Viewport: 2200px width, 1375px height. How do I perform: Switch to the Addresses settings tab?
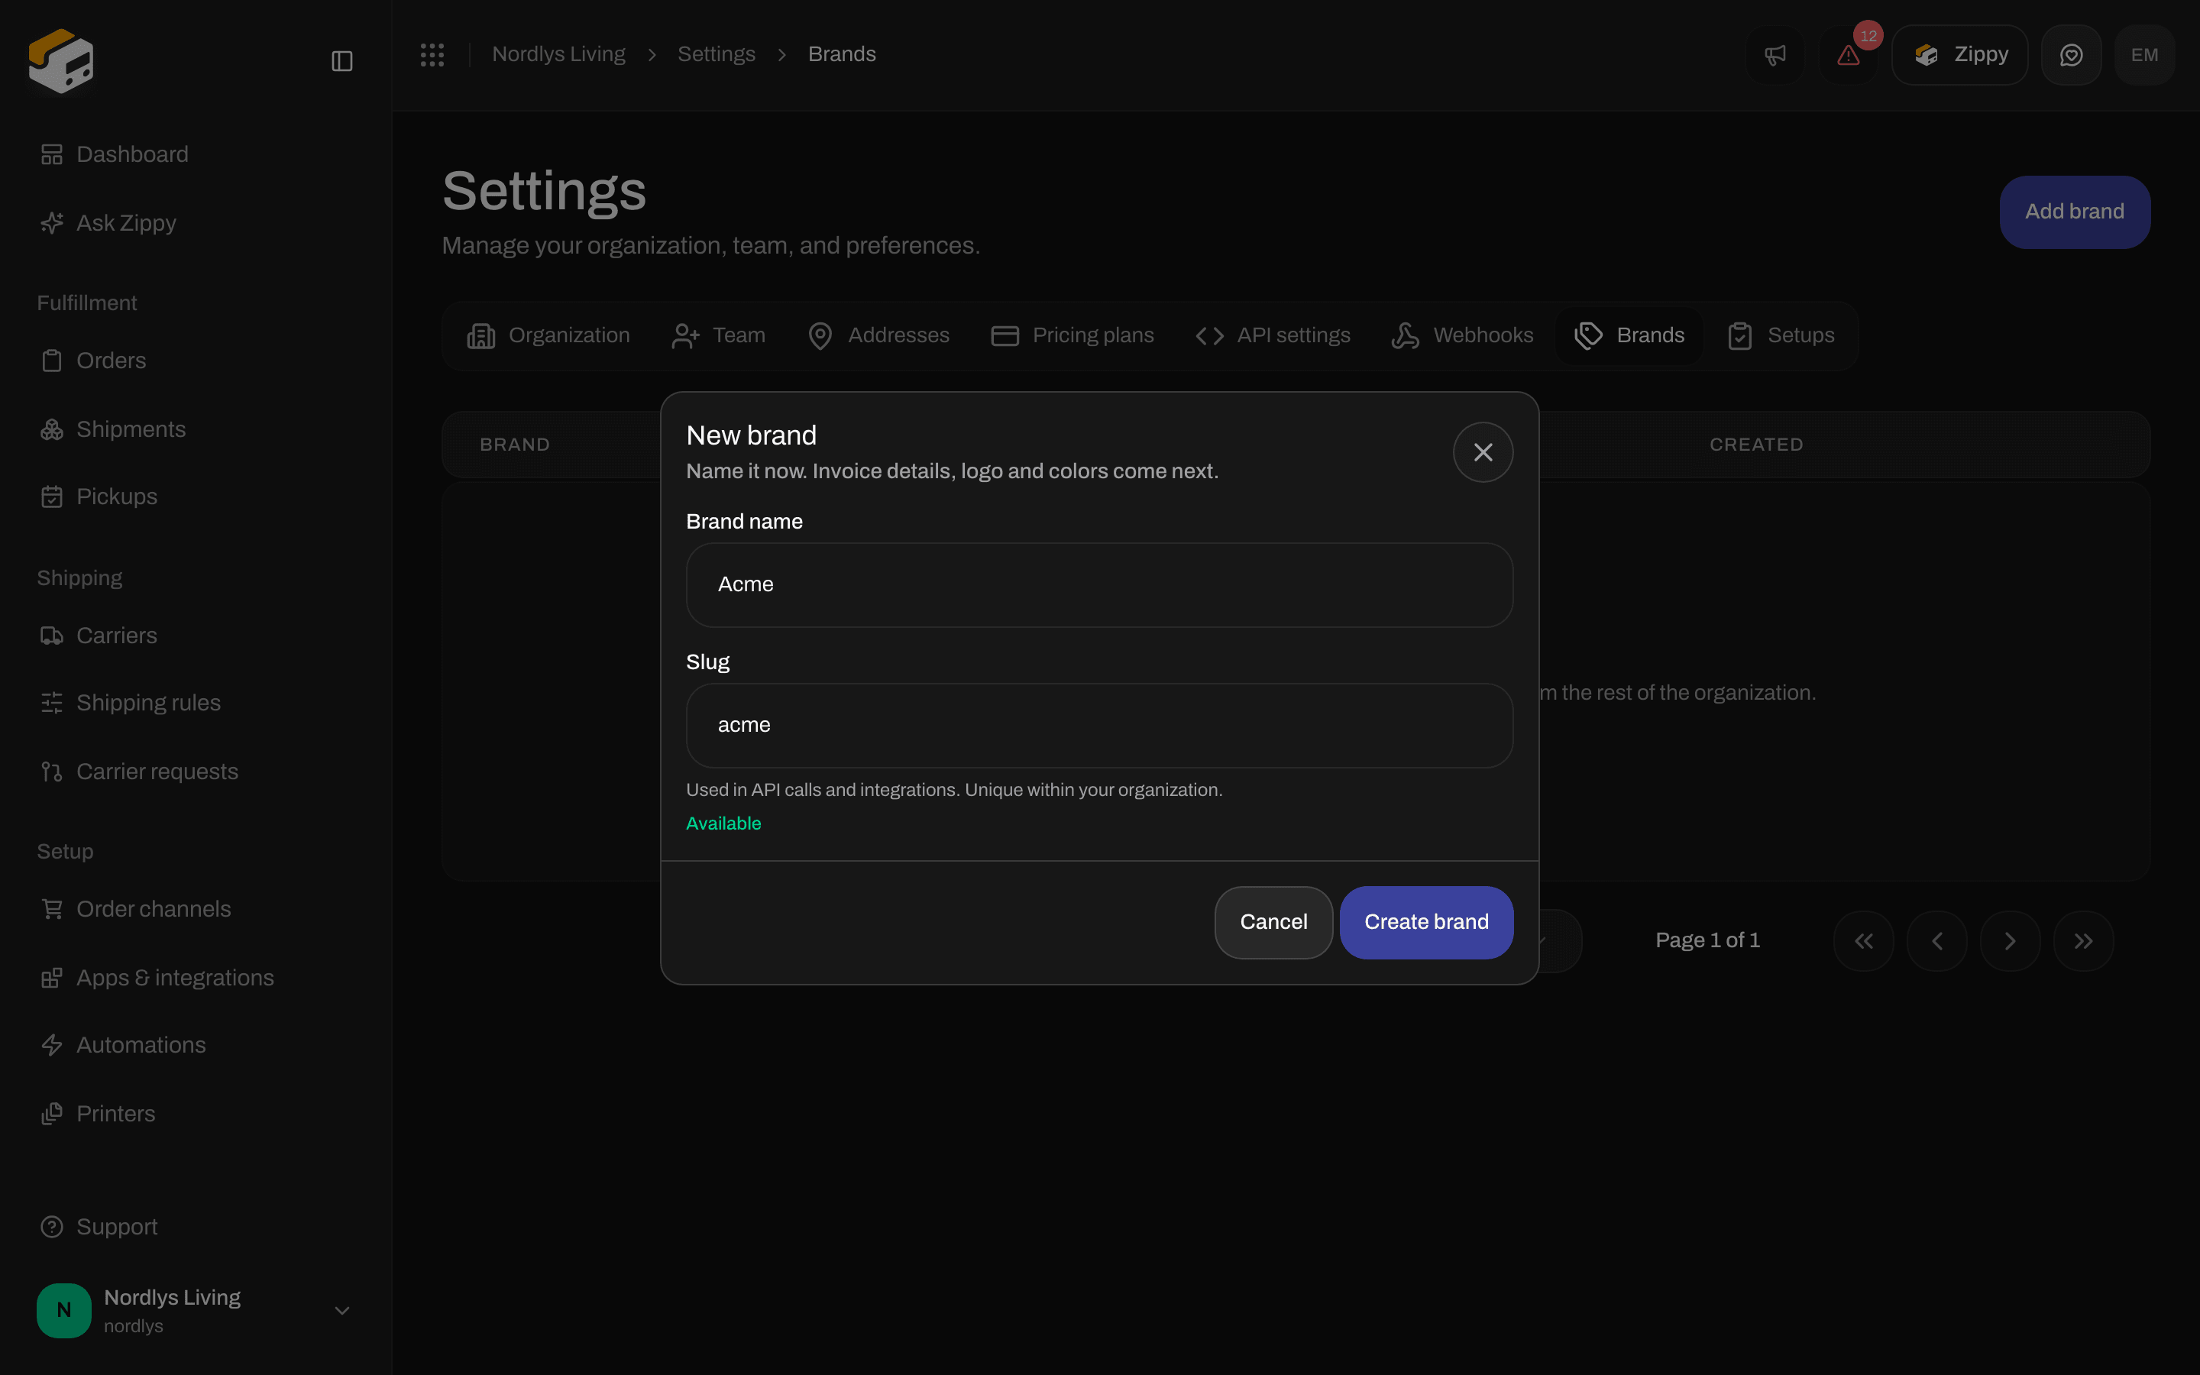pyautogui.click(x=878, y=335)
